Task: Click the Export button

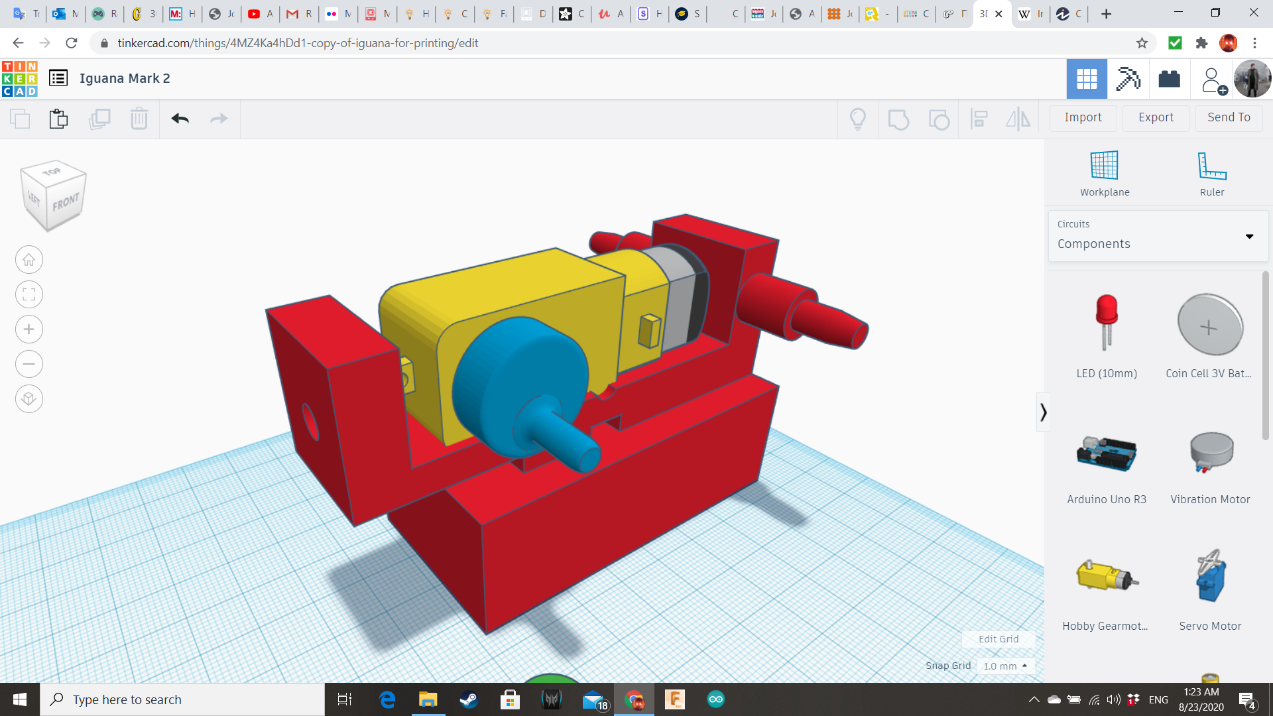Action: pos(1156,117)
